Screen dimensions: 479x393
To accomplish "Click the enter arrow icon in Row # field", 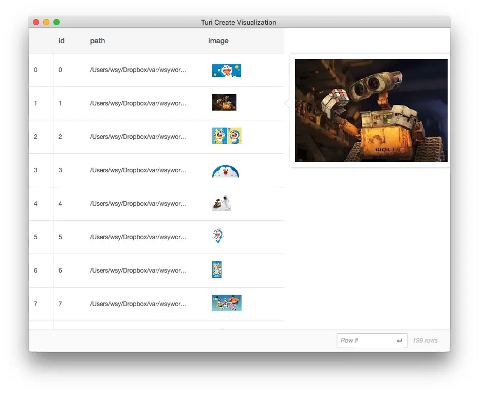I will coord(399,341).
